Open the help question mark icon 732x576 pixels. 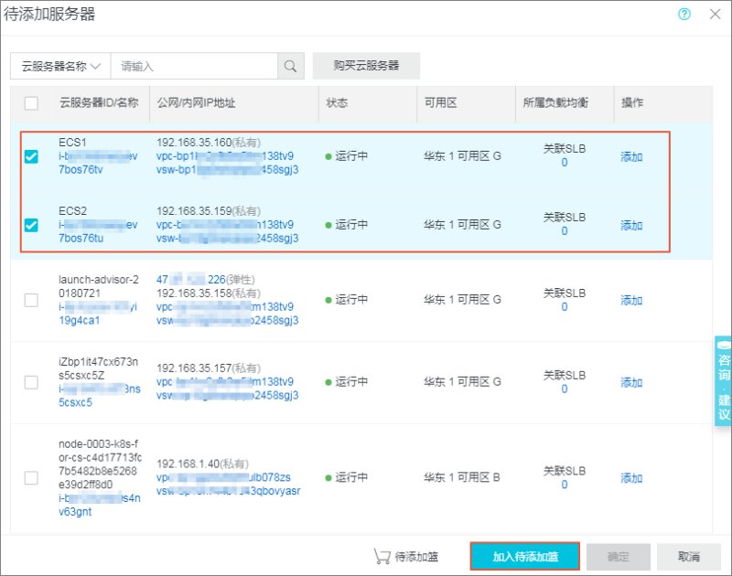tap(684, 14)
